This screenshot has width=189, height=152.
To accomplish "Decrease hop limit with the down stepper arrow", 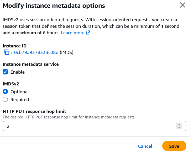I will 179,128.
